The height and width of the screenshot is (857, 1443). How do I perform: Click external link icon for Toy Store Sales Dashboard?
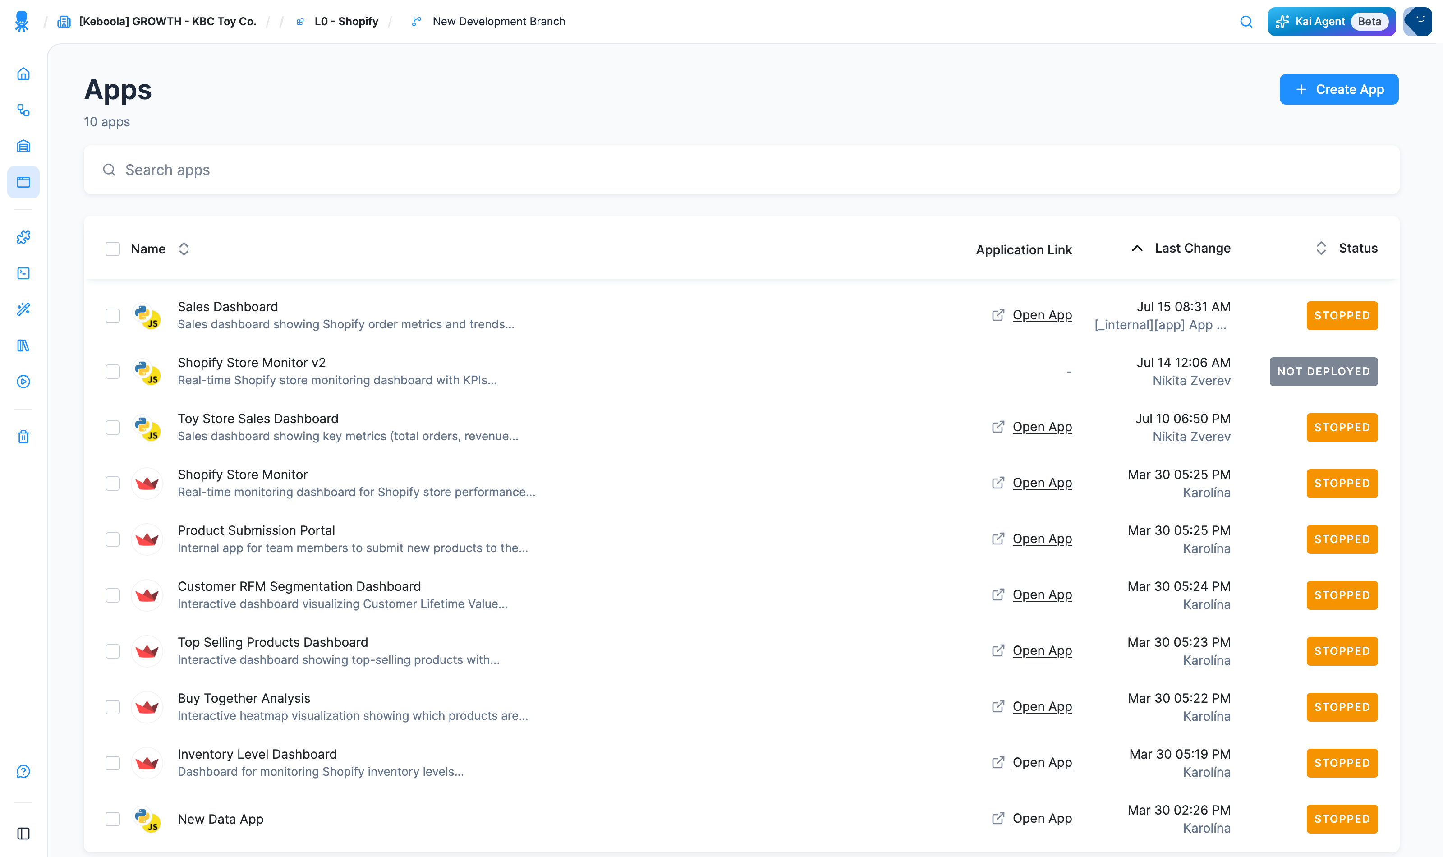998,427
